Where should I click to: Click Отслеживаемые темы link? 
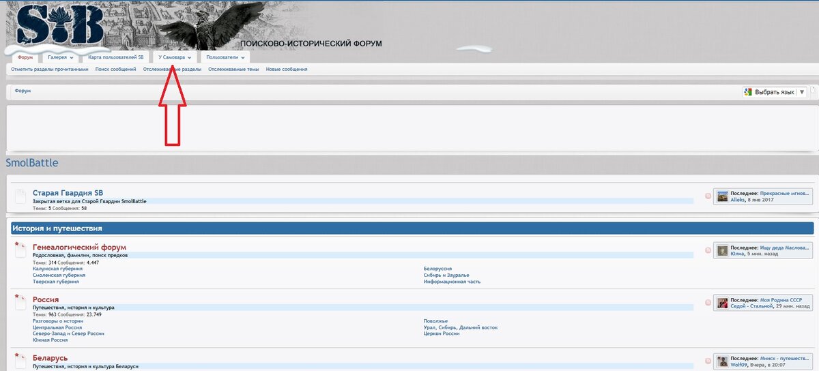pyautogui.click(x=233, y=69)
